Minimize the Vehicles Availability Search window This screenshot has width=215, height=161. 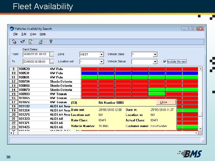(185, 29)
